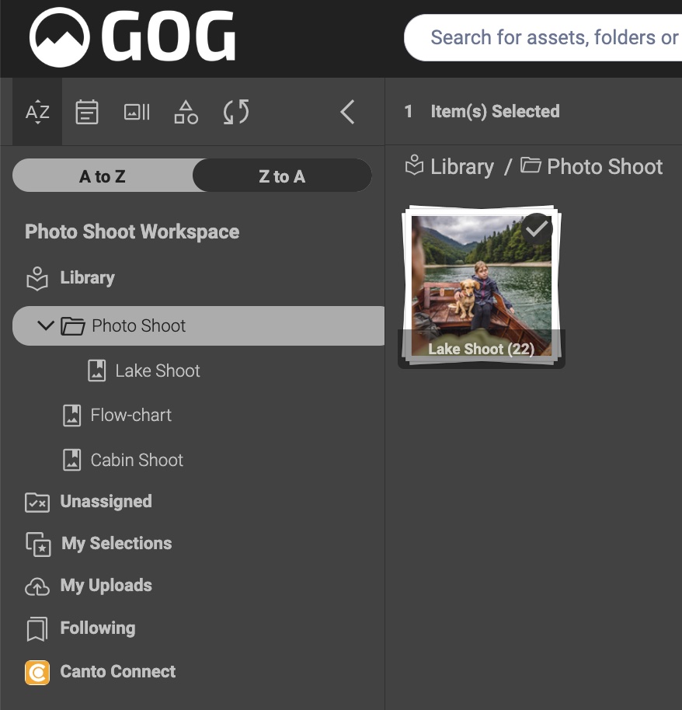Image resolution: width=682 pixels, height=710 pixels.
Task: Click the Photo Shoot folder icon in tree
Action: point(72,326)
